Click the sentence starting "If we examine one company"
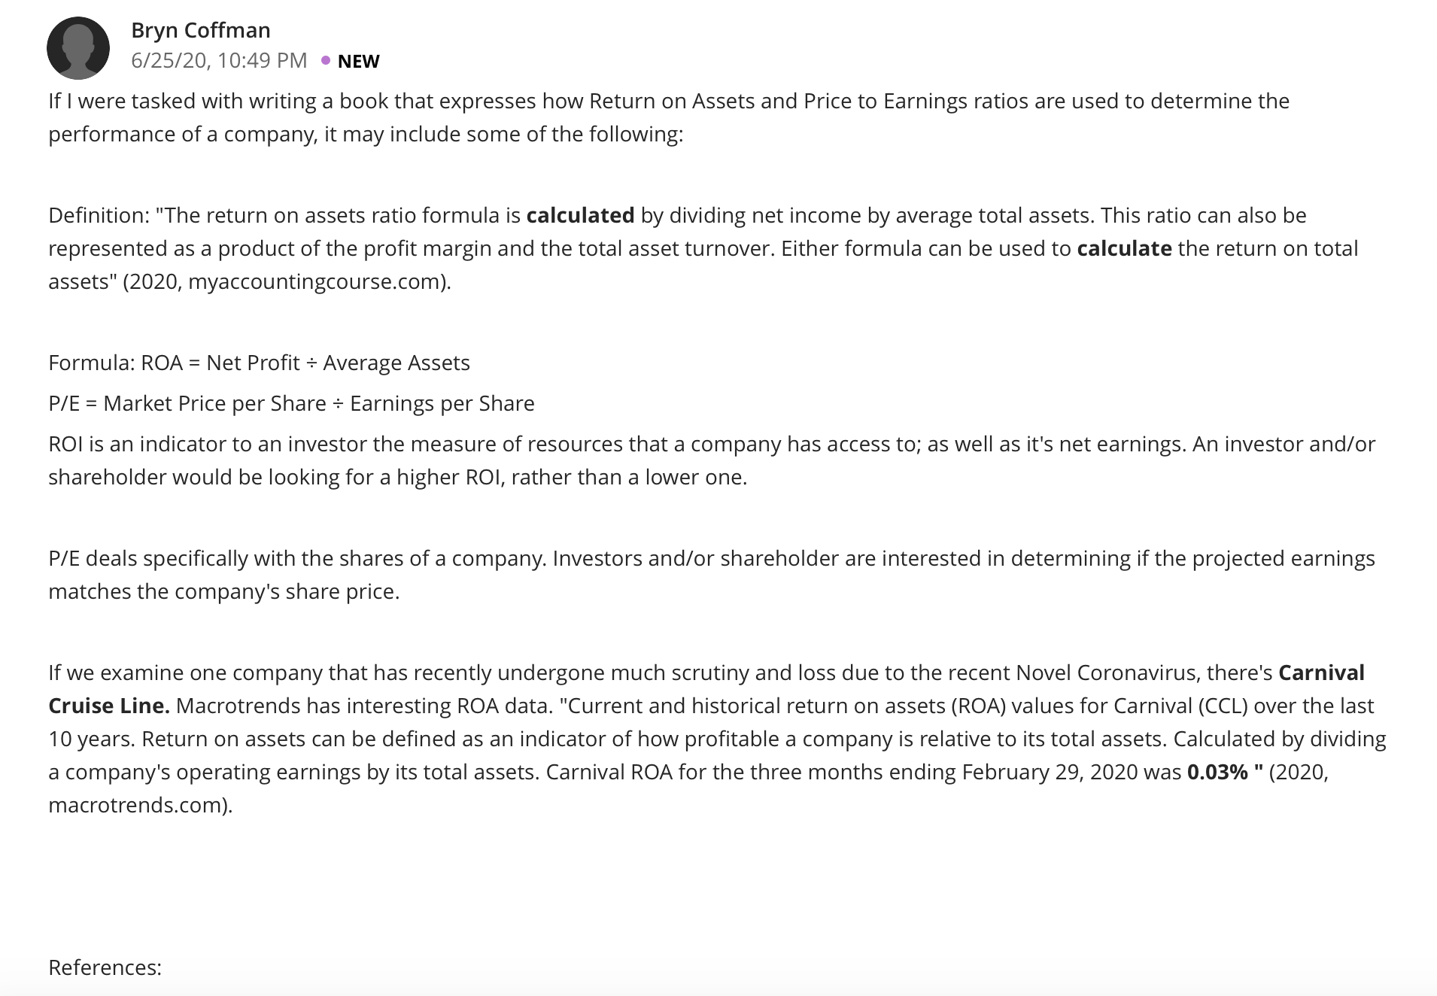 pyautogui.click(x=660, y=673)
